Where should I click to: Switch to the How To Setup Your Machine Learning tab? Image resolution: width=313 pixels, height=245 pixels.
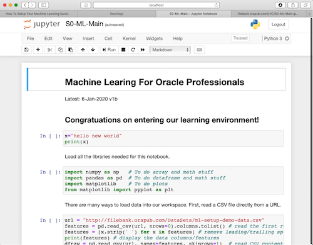coord(39,14)
